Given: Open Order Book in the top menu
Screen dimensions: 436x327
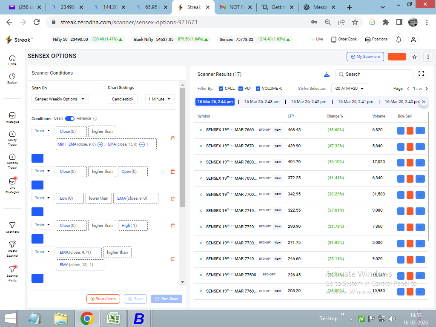Looking at the screenshot, I should 344,39.
